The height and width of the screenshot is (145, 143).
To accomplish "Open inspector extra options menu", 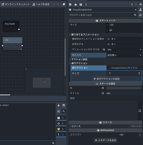I will [x=86, y=4].
